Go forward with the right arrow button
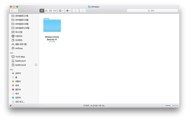The width and height of the screenshot is (188, 120). tap(16, 11)
